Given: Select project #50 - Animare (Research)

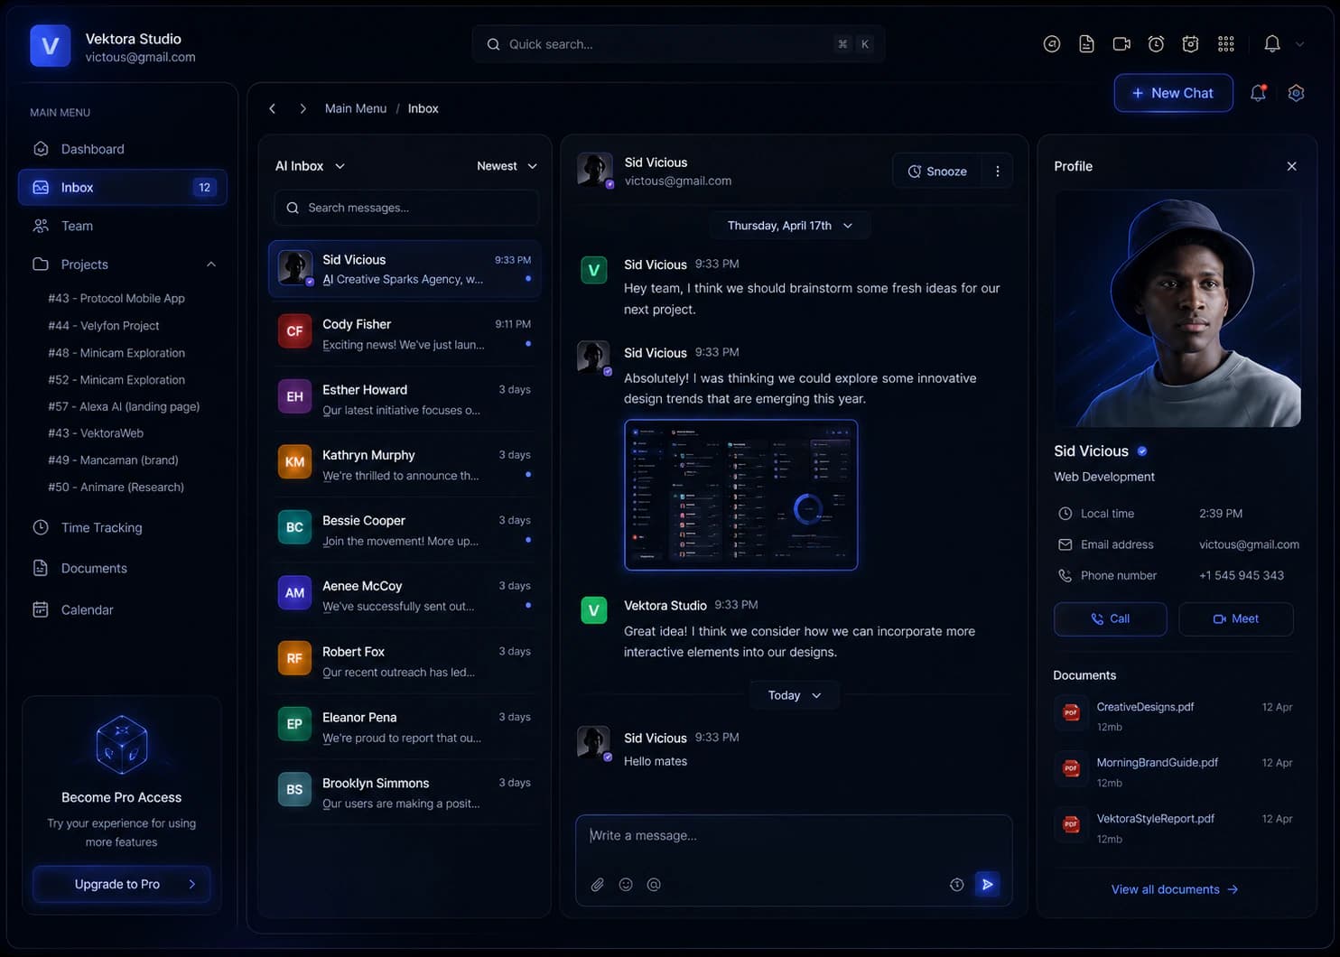Looking at the screenshot, I should point(116,488).
